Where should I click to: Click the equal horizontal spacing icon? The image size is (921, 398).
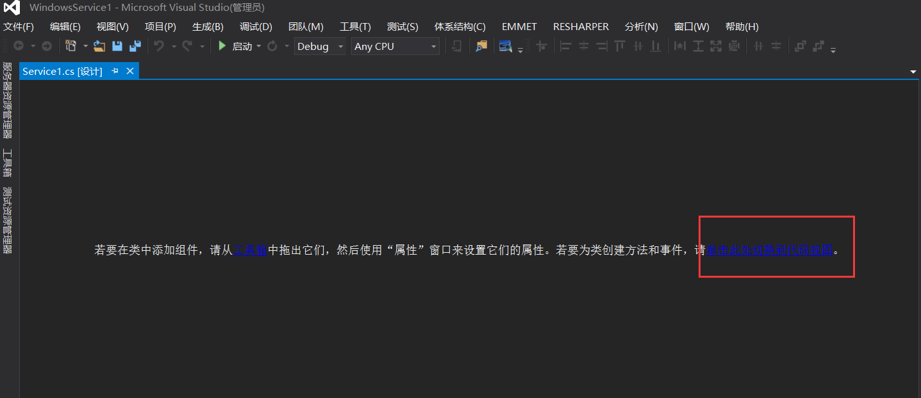click(x=758, y=46)
